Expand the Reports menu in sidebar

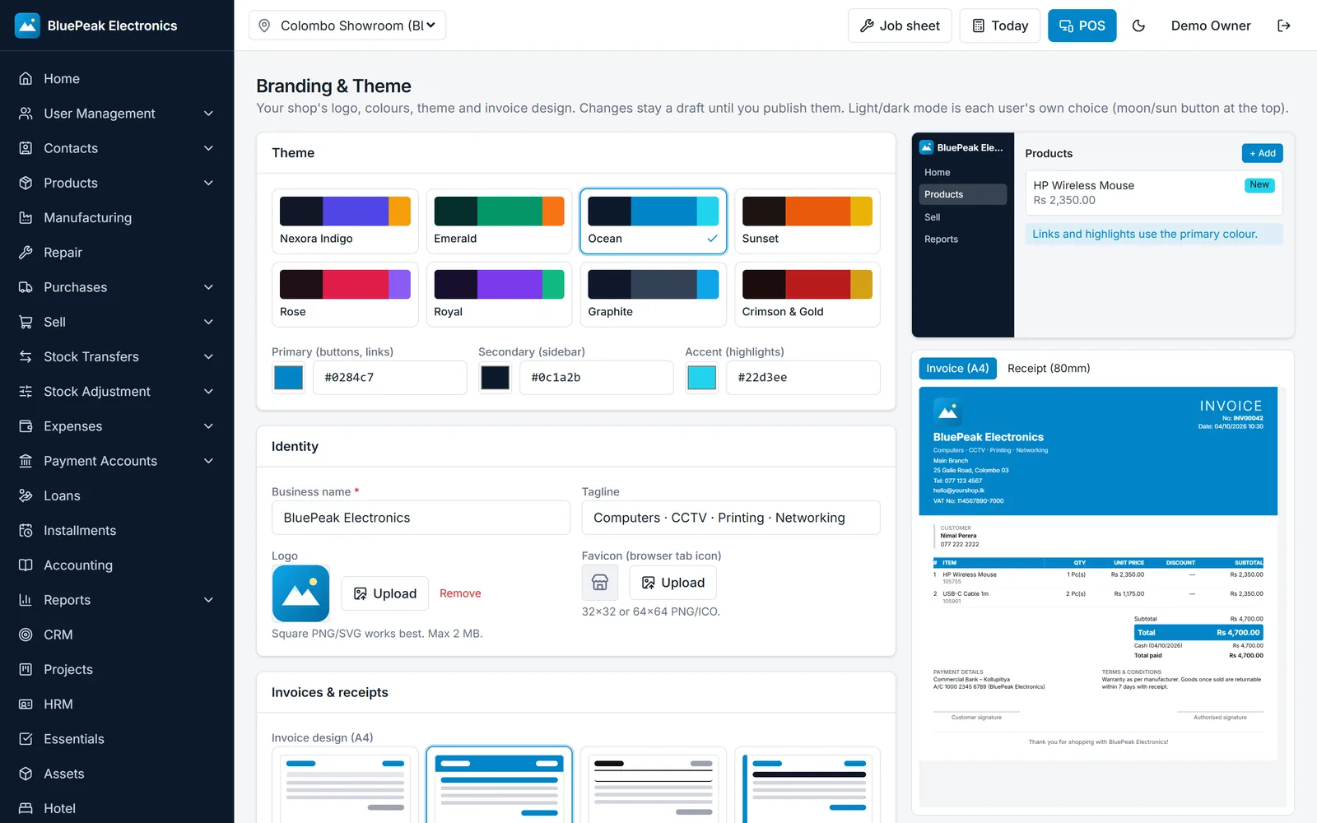(x=117, y=600)
